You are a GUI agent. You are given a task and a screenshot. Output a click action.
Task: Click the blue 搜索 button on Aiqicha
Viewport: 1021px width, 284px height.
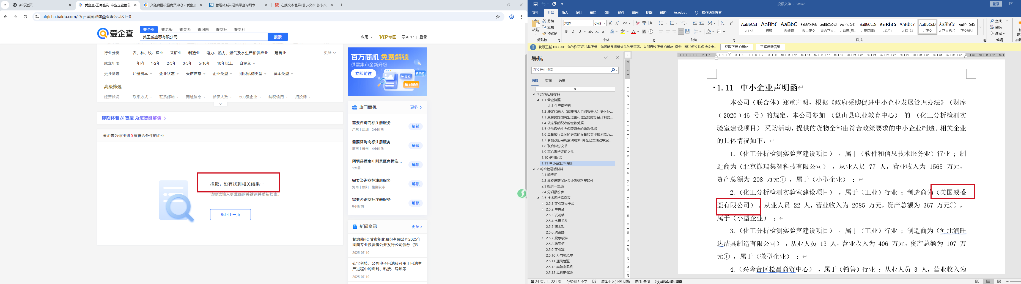click(x=278, y=37)
